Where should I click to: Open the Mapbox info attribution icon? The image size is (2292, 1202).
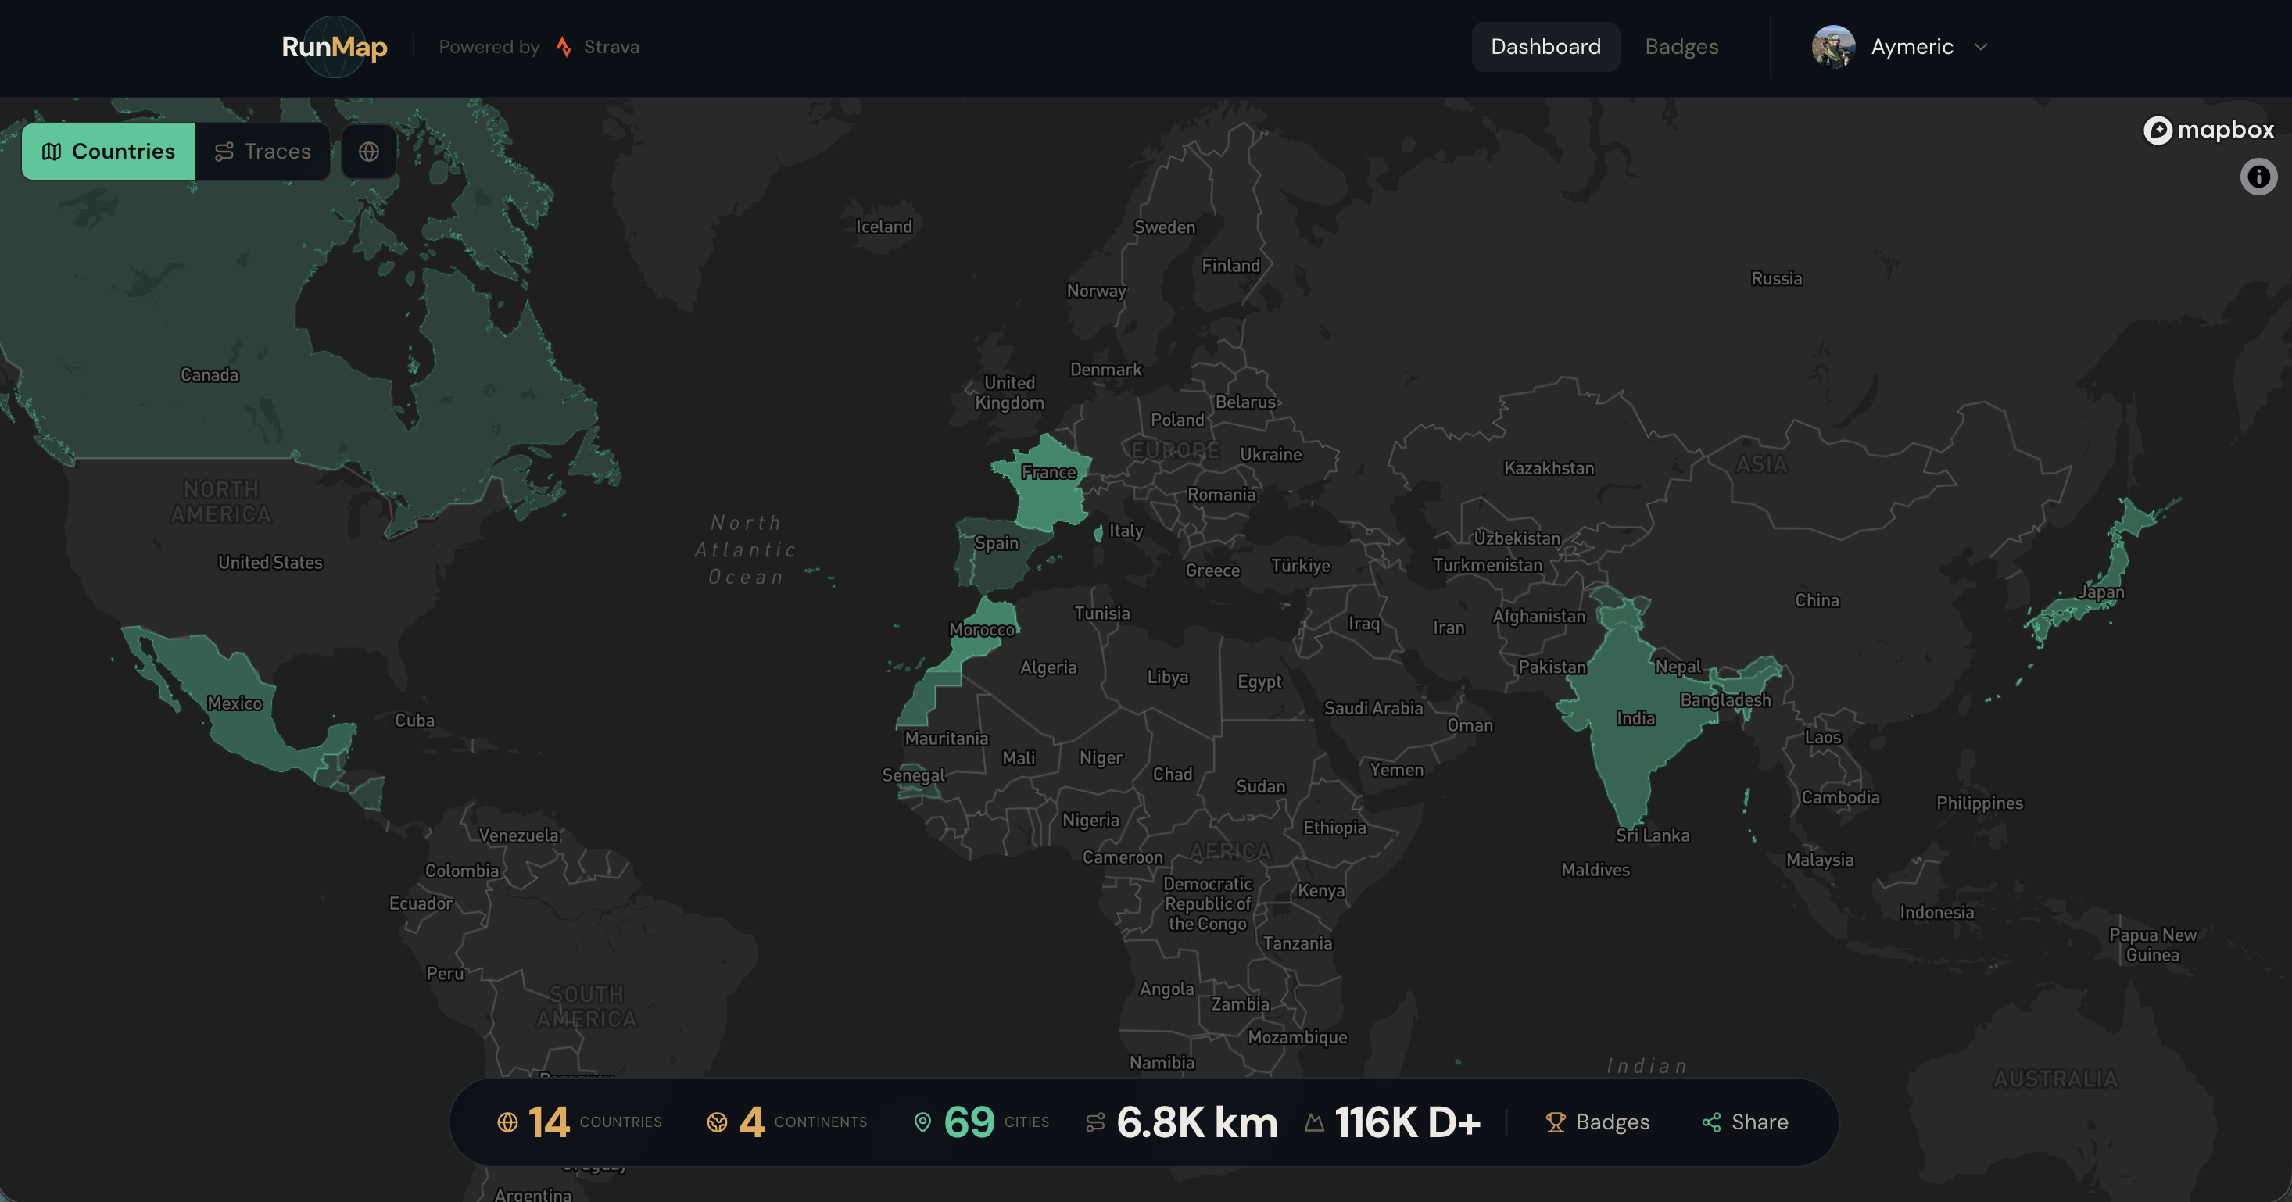[x=2258, y=176]
